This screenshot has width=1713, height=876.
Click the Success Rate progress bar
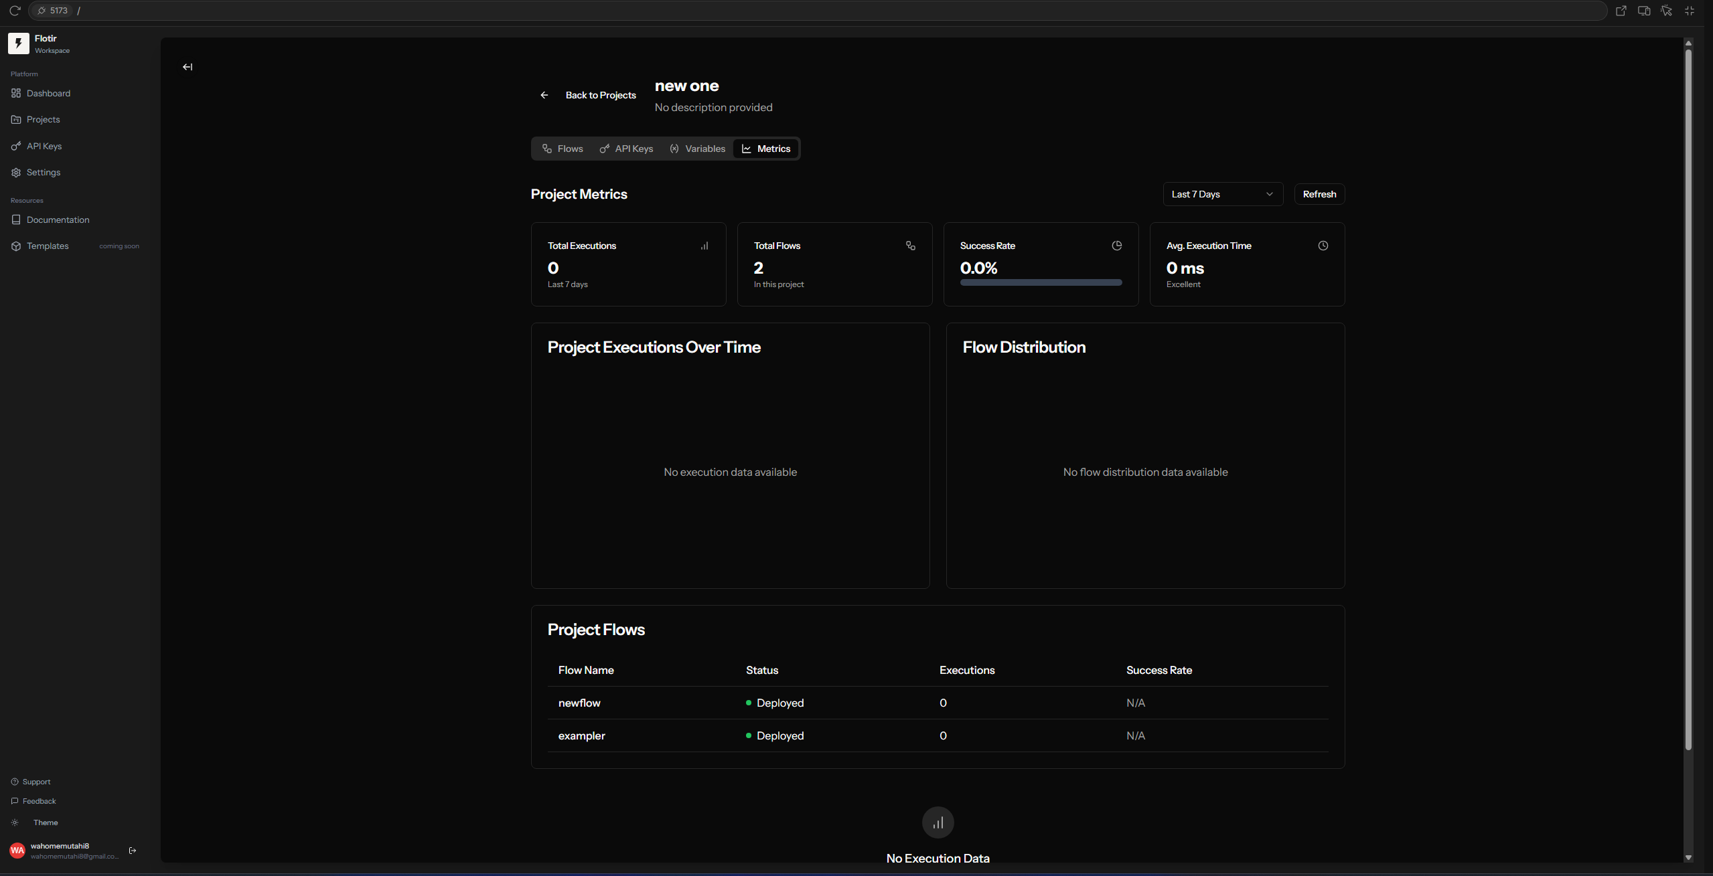click(1040, 282)
